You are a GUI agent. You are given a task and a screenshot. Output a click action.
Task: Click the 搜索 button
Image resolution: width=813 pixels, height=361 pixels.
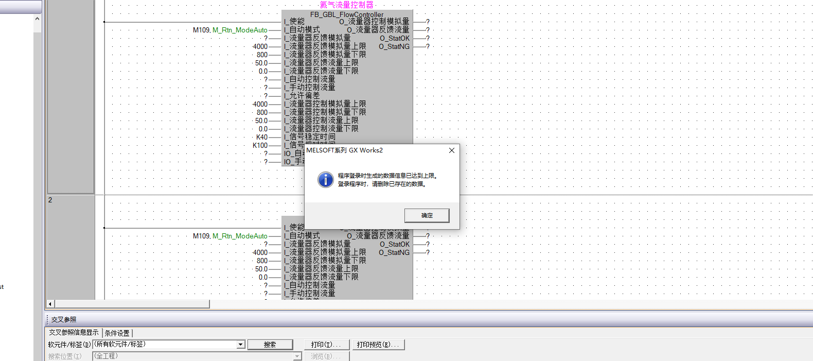point(270,345)
